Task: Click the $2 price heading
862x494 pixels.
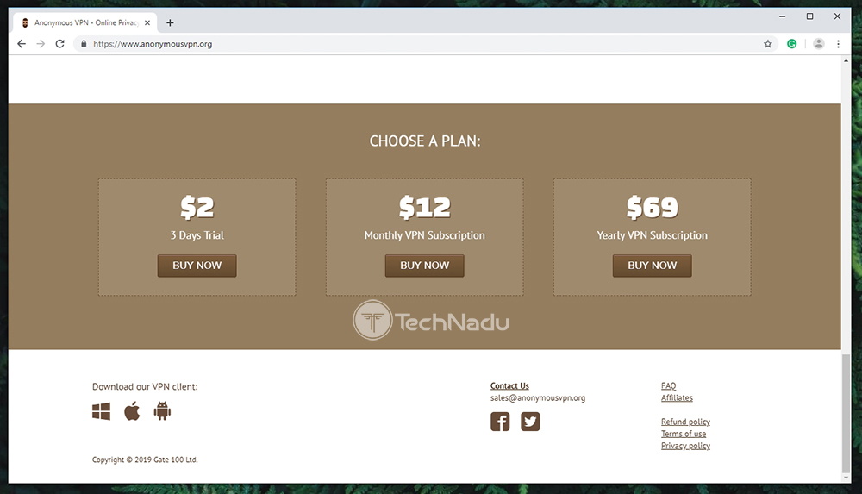Action: [x=197, y=208]
